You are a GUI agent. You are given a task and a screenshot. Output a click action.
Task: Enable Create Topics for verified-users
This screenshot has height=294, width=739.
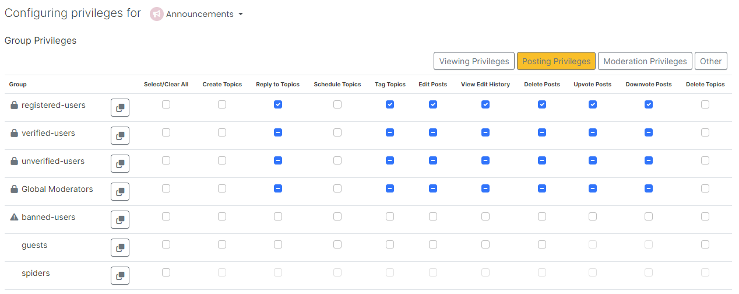click(222, 132)
